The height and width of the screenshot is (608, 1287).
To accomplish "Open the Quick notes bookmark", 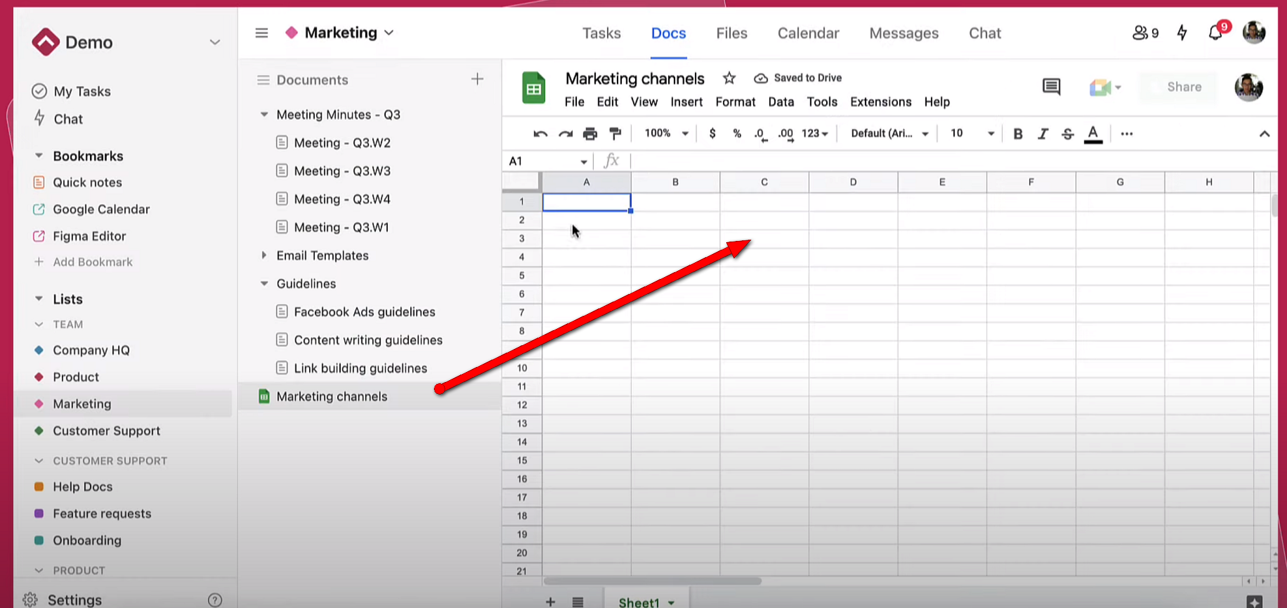I will 77,182.
